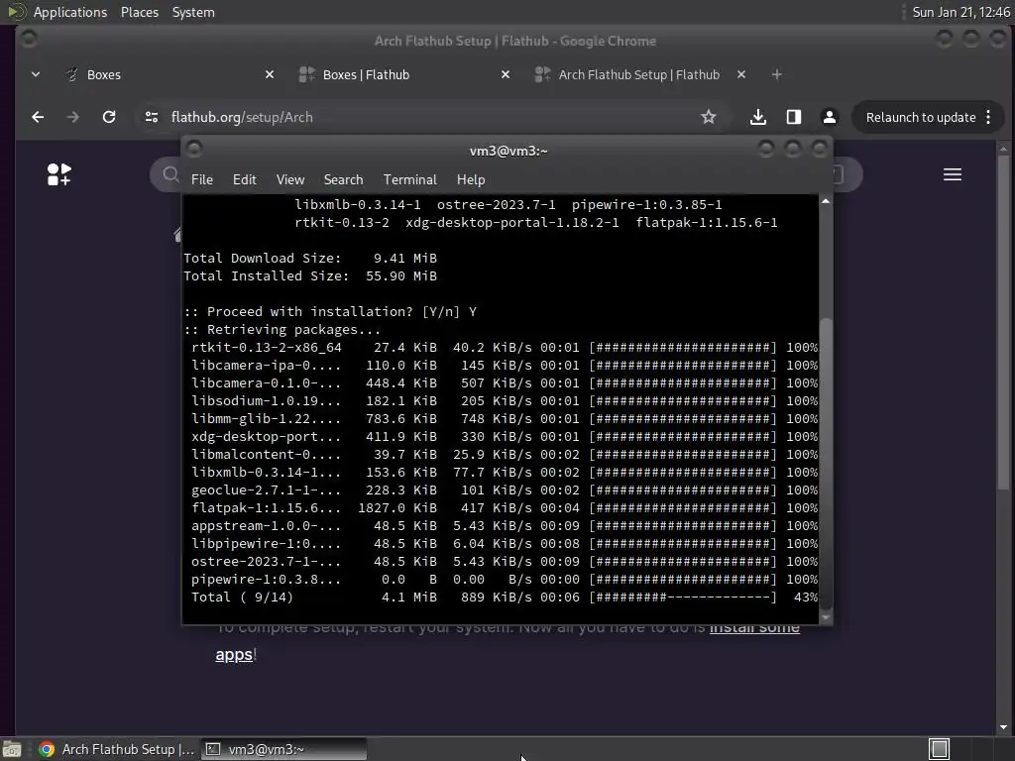Click the terminal scrollbar up arrow
The image size is (1015, 761).
click(x=826, y=202)
